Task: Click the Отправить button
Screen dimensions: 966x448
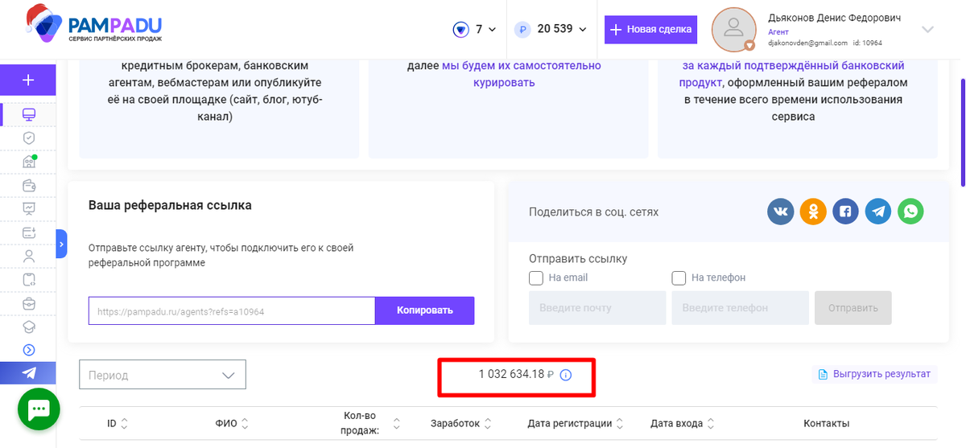Action: (853, 308)
